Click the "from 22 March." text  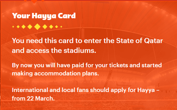[x=33, y=98]
